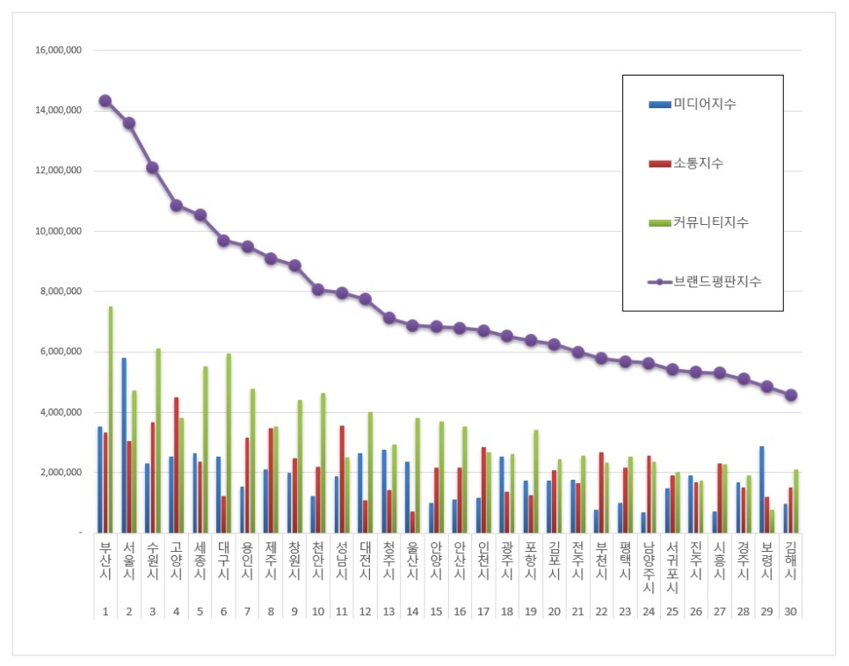Click the red bar for 고양시
The image size is (849, 666).
point(177,465)
